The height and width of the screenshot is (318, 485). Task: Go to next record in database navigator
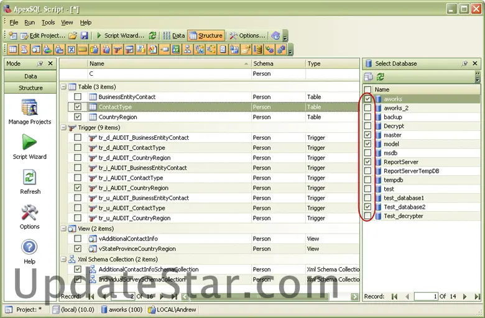point(464,296)
